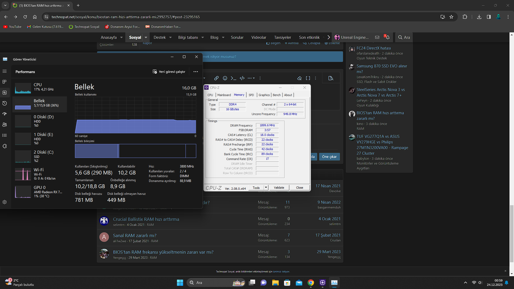Click the remove formatting eraser icon

click(300, 78)
